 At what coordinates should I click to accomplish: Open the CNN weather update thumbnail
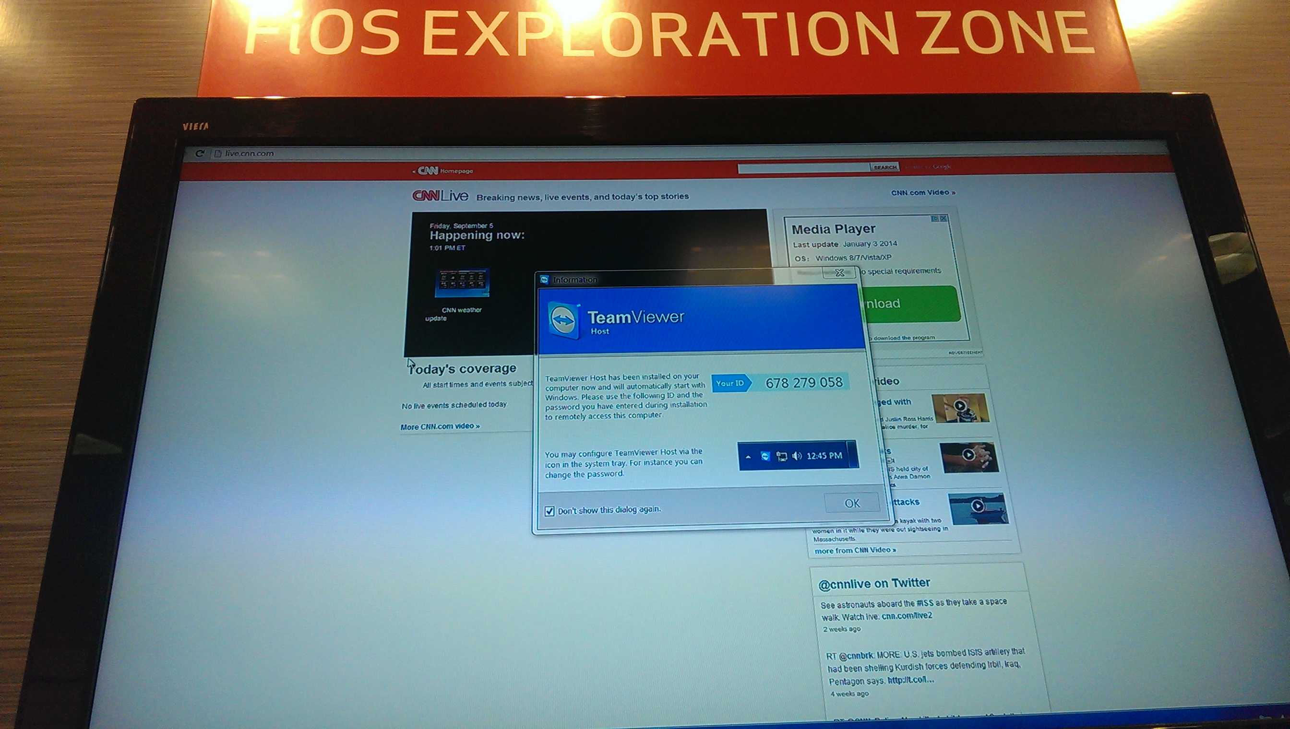[x=462, y=283]
